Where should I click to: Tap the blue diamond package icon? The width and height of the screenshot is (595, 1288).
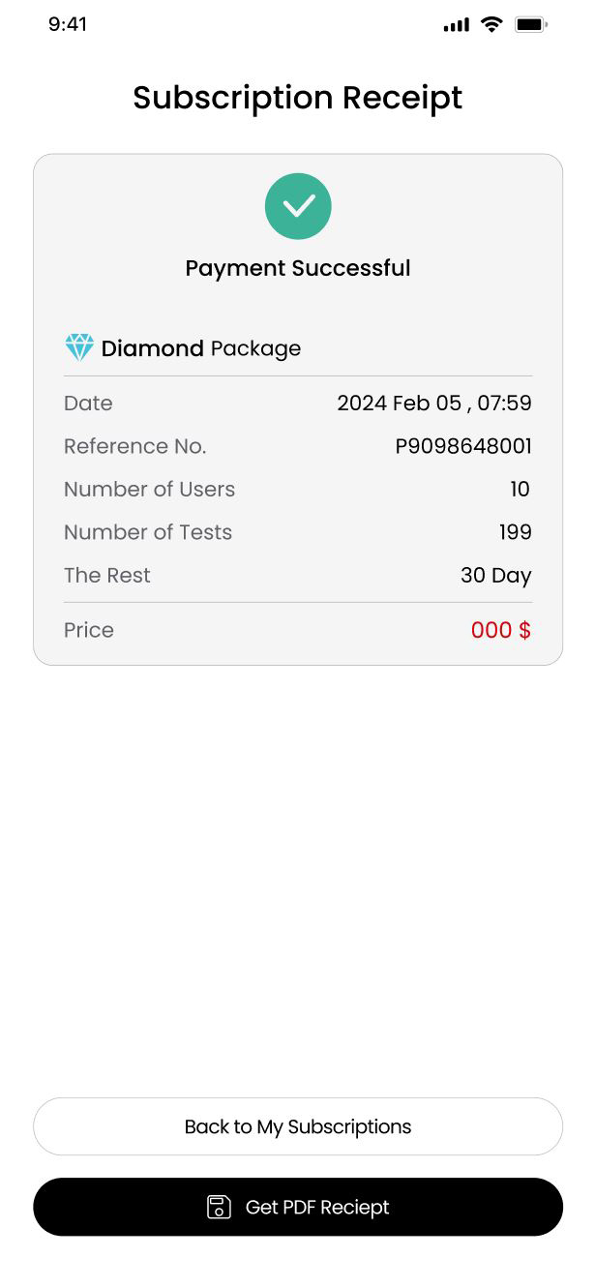coord(79,347)
